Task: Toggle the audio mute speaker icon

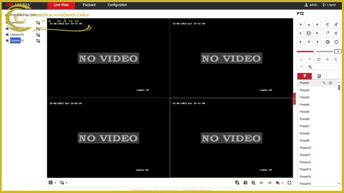Action: click(278, 183)
